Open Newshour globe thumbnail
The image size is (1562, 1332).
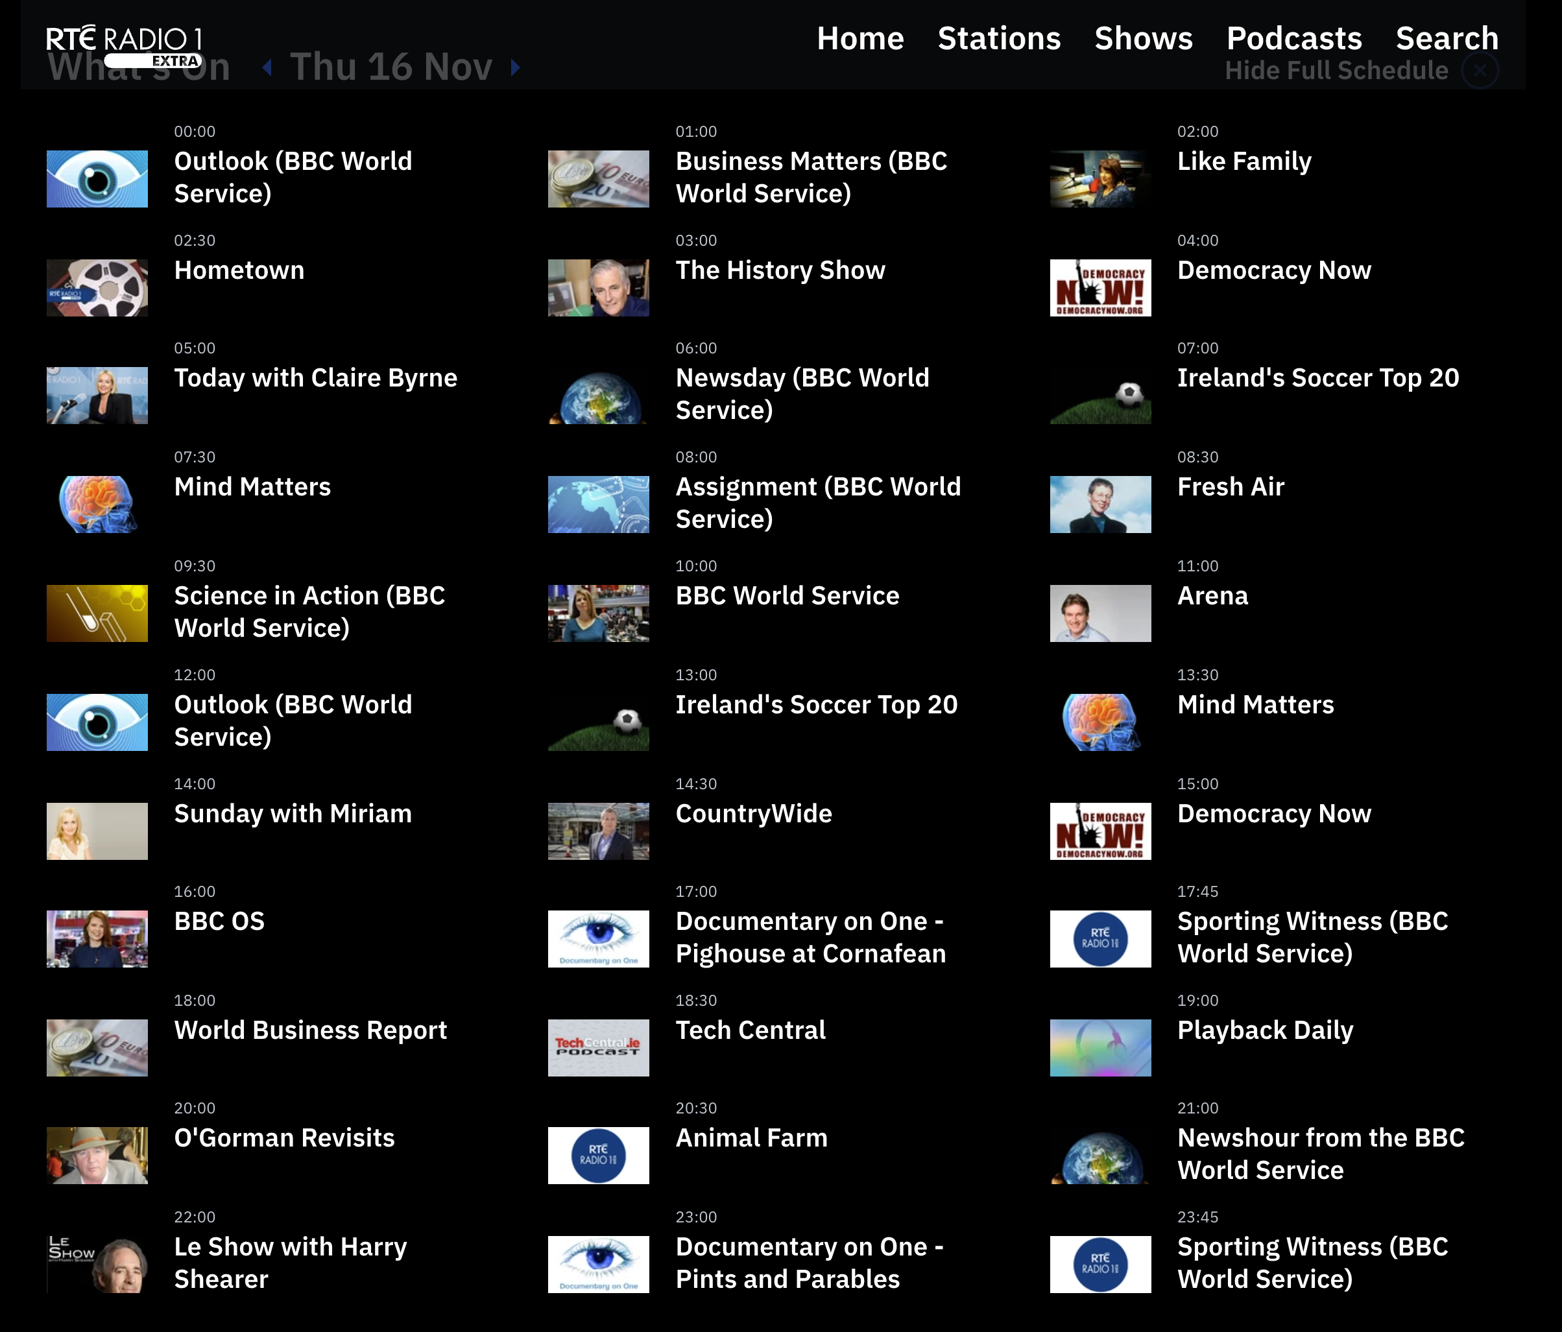click(x=1101, y=1156)
